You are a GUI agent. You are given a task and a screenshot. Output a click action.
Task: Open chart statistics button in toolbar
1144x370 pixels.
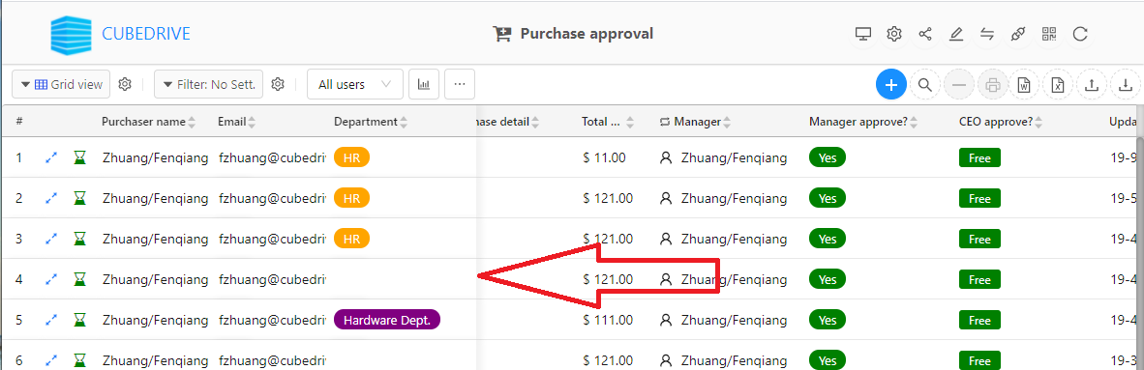coord(424,84)
